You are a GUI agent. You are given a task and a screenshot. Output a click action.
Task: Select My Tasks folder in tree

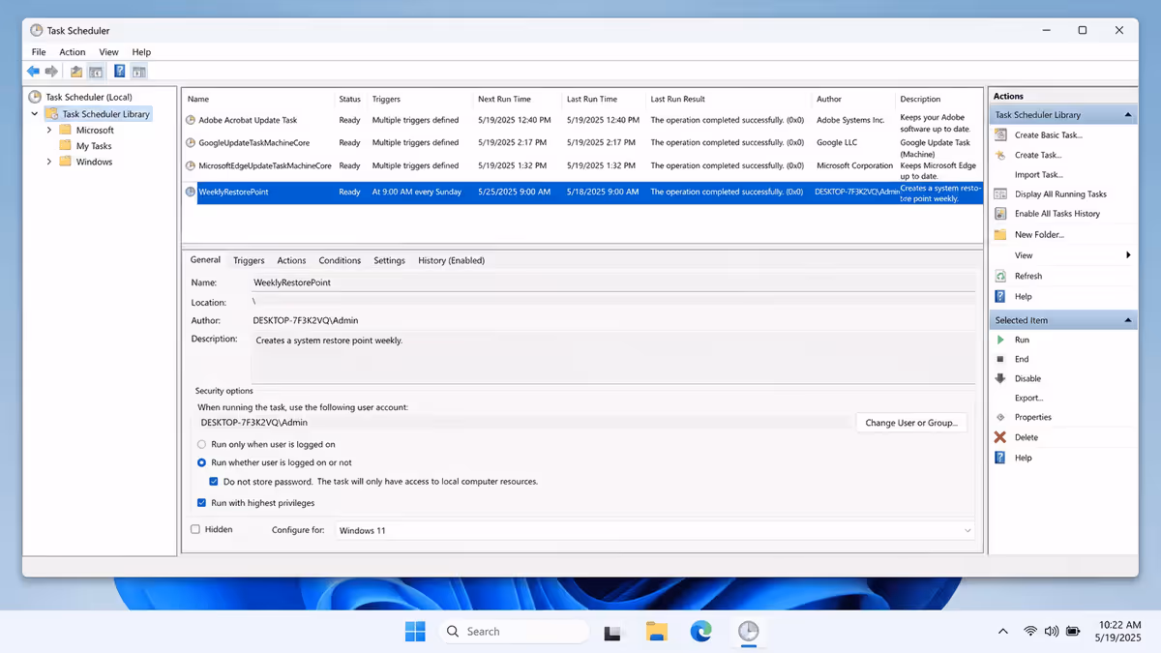pos(94,146)
